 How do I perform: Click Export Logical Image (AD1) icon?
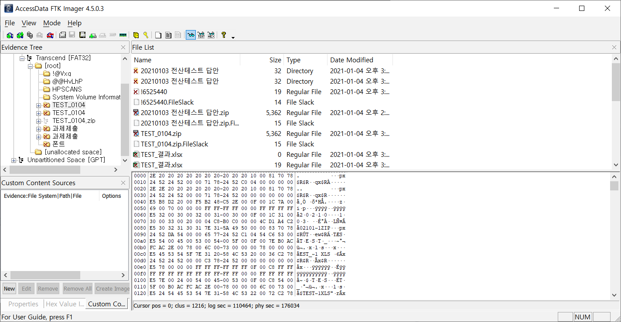82,35
